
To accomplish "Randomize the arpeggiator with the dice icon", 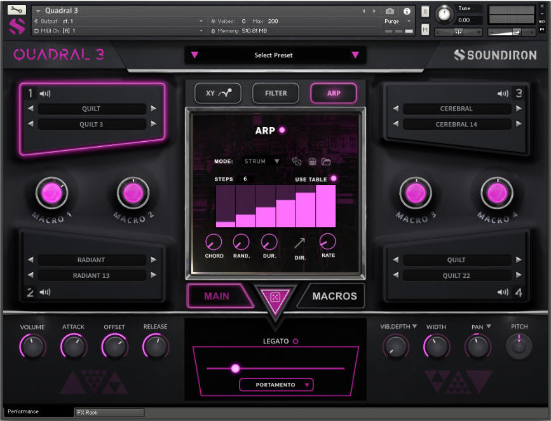I will pos(297,162).
